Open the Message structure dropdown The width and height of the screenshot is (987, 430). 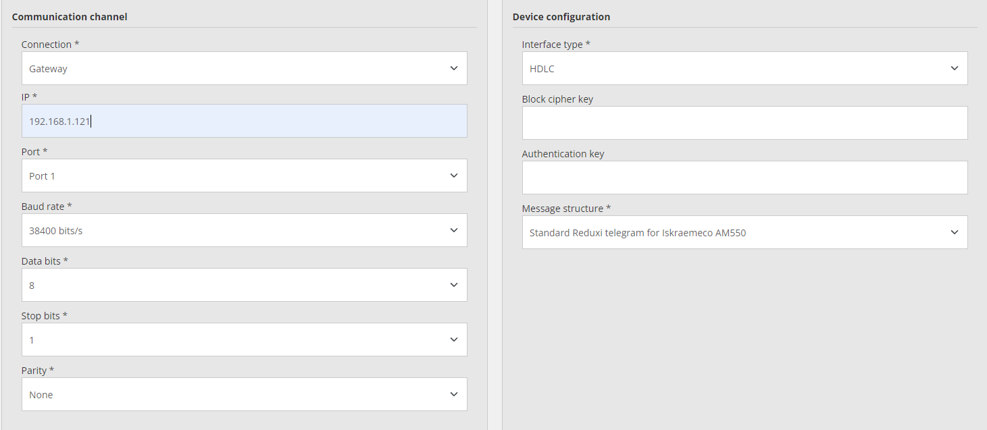click(x=744, y=232)
